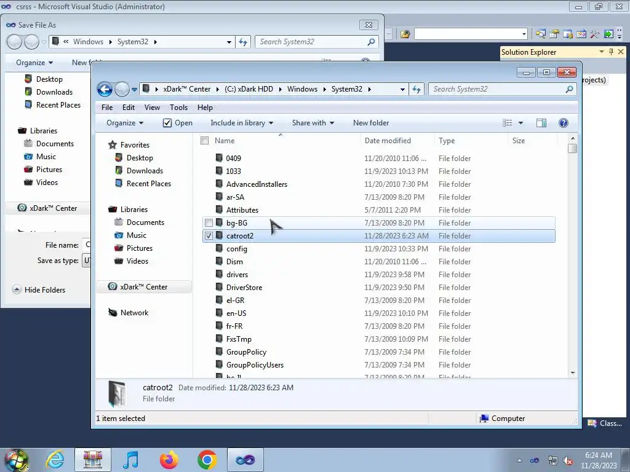Click the Solution Explorer auto-hide pin icon
630x472 pixels.
coord(611,52)
